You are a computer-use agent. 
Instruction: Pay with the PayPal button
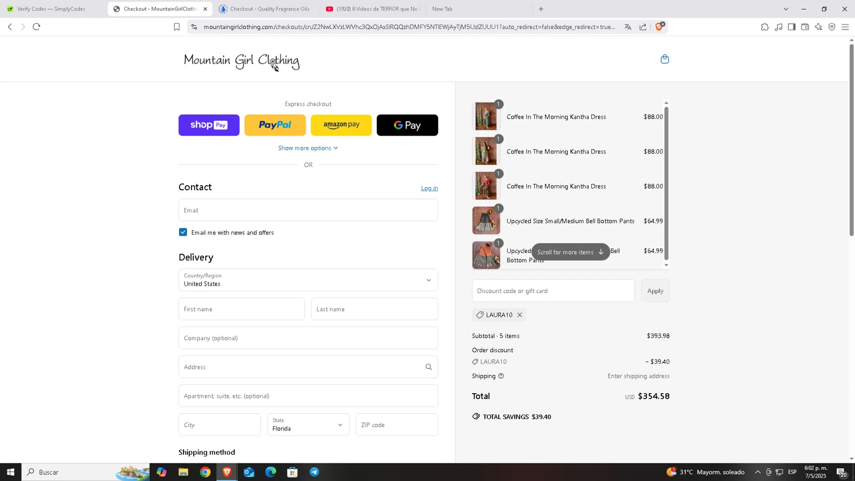click(275, 125)
